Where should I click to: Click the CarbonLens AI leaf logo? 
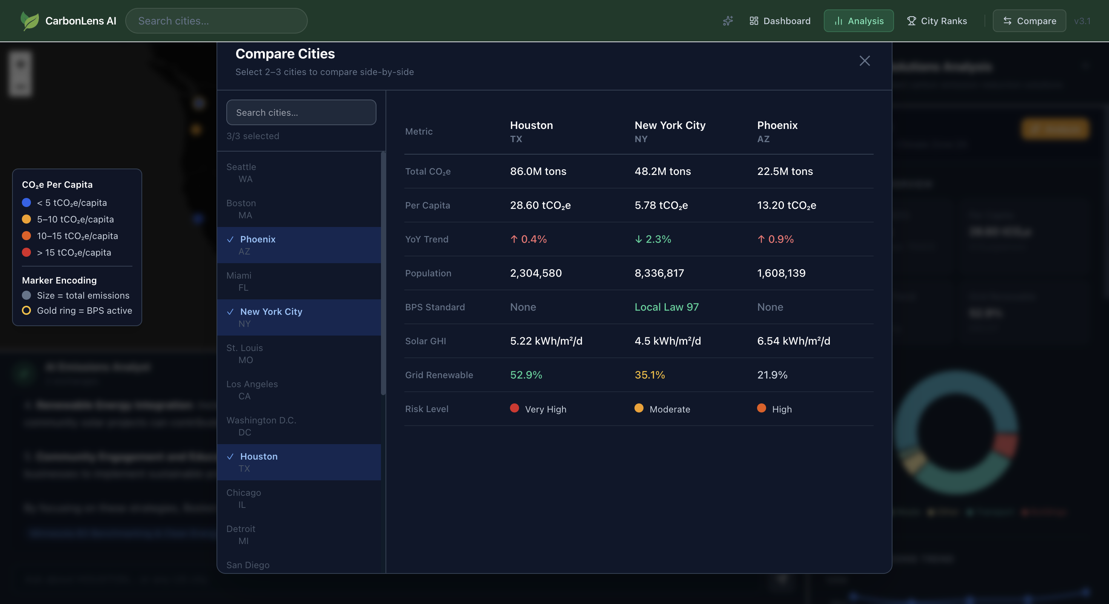29,21
